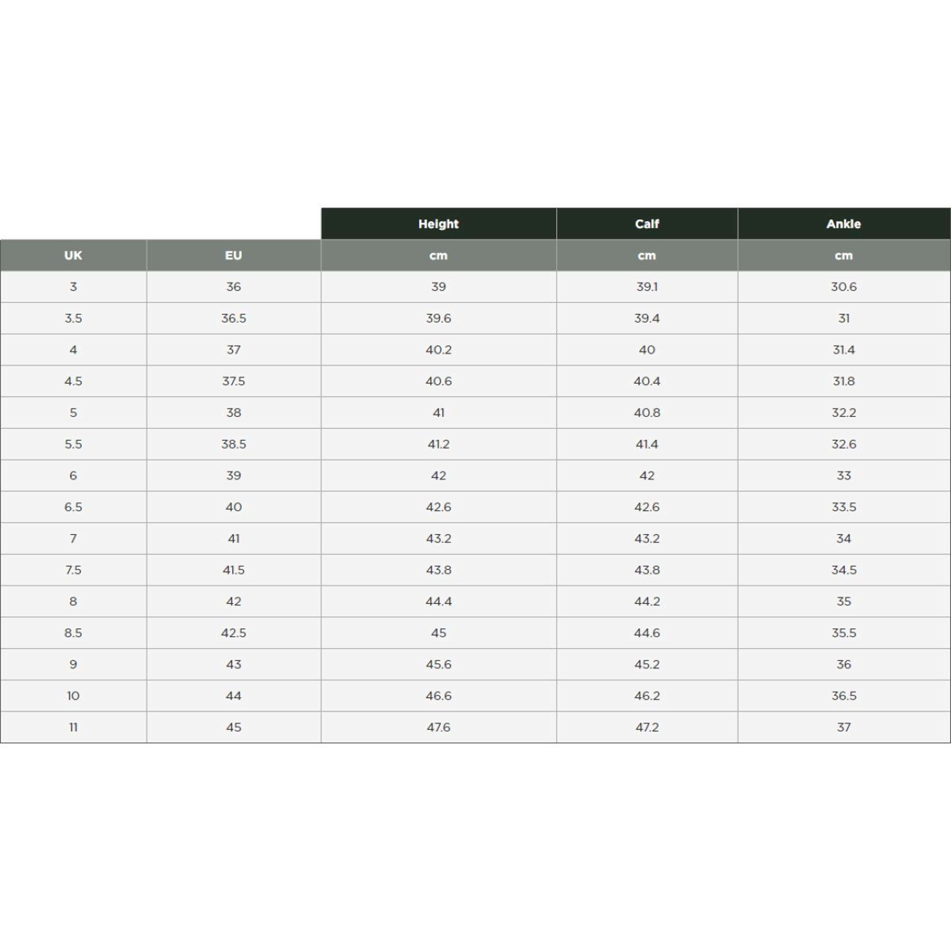951x951 pixels.
Task: Click calf value 40.4
Action: pos(647,381)
